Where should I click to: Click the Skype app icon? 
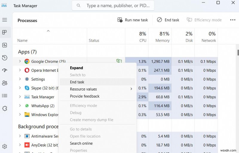tap(27, 88)
